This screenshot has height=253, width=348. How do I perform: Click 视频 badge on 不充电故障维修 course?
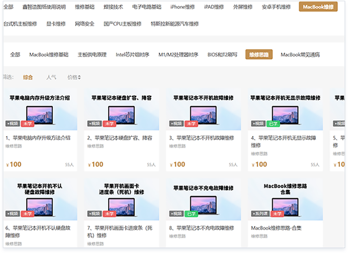(x=176, y=214)
